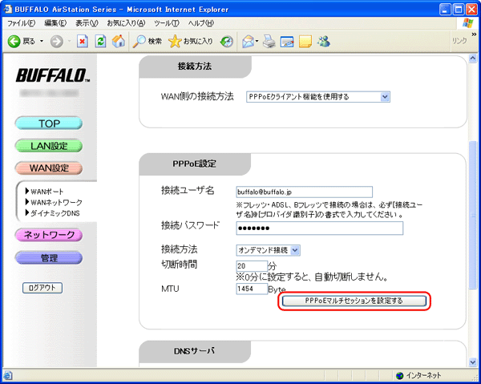Image resolution: width=481 pixels, height=384 pixels.
Task: Click the Stop loading icon
Action: 83,42
